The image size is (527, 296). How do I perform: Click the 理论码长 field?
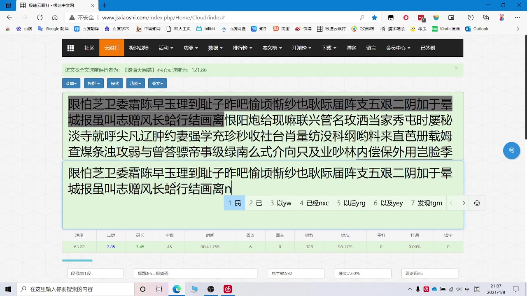(430, 273)
